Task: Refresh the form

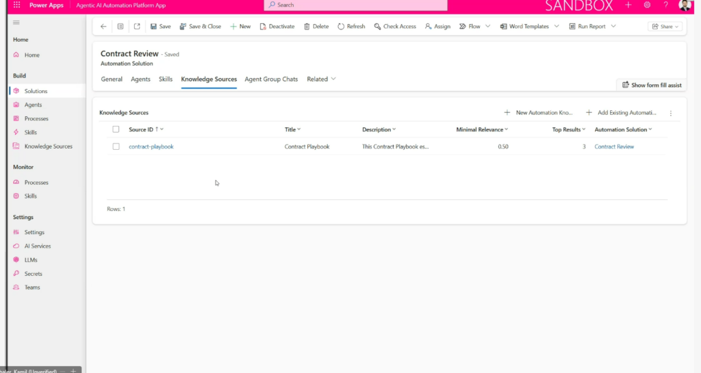Action: point(351,27)
